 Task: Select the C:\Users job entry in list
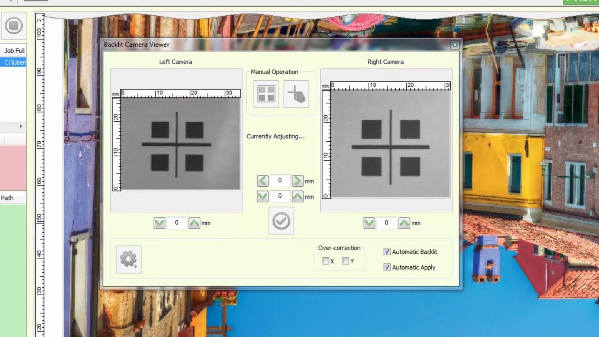pos(13,62)
